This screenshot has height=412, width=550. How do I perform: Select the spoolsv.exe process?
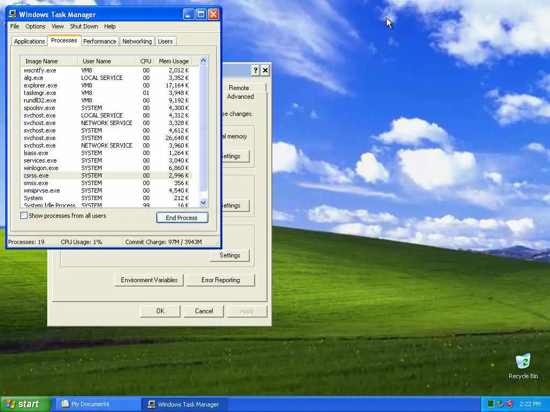106,108
